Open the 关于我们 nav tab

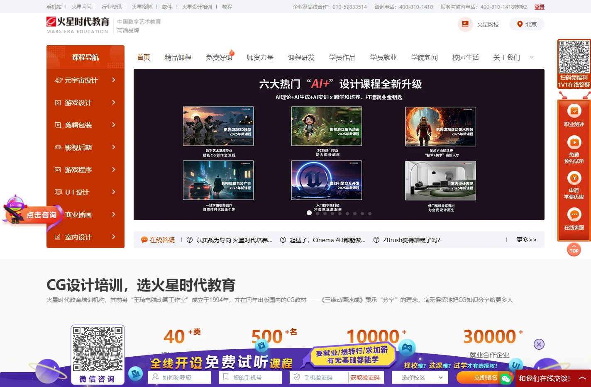[507, 57]
